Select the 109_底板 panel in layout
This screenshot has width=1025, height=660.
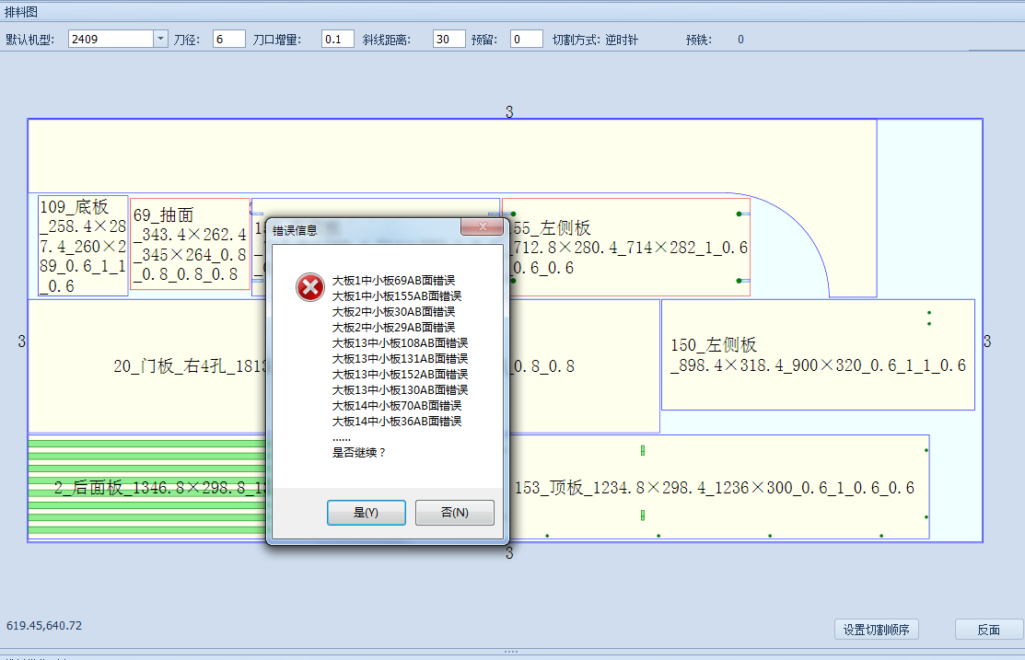(83, 246)
